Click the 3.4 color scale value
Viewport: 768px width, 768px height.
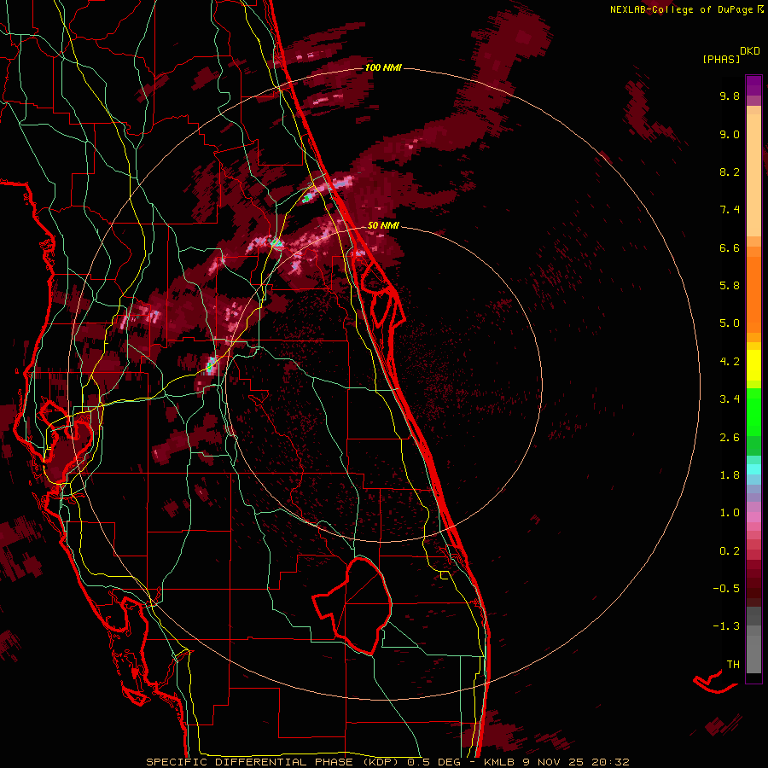(730, 399)
